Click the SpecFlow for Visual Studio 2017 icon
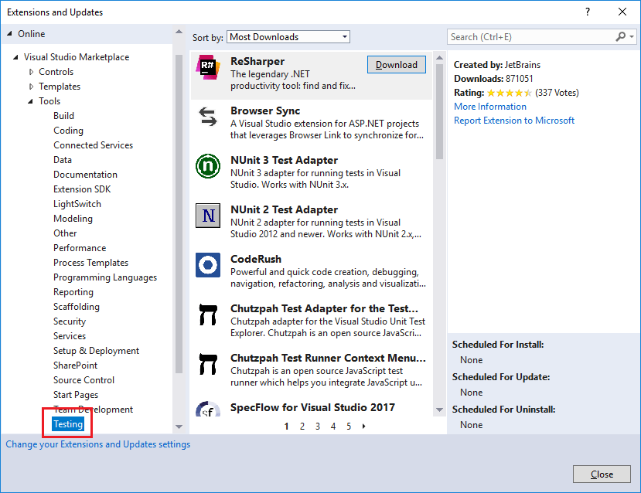641x493 pixels. pyautogui.click(x=207, y=410)
